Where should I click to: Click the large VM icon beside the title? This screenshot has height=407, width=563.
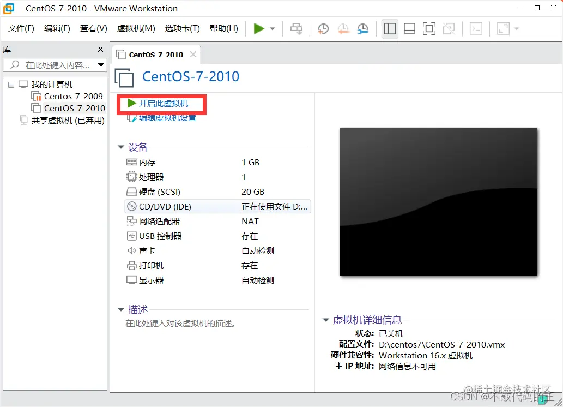pos(124,77)
